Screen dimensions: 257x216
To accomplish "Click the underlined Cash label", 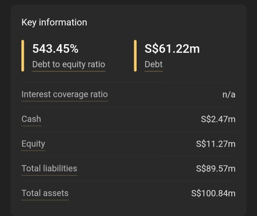I will 31,119.
